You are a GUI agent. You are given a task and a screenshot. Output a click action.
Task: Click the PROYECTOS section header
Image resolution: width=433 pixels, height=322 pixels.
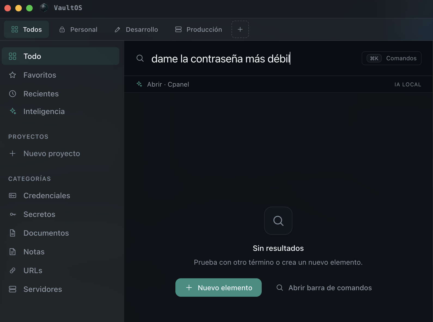[x=28, y=137]
